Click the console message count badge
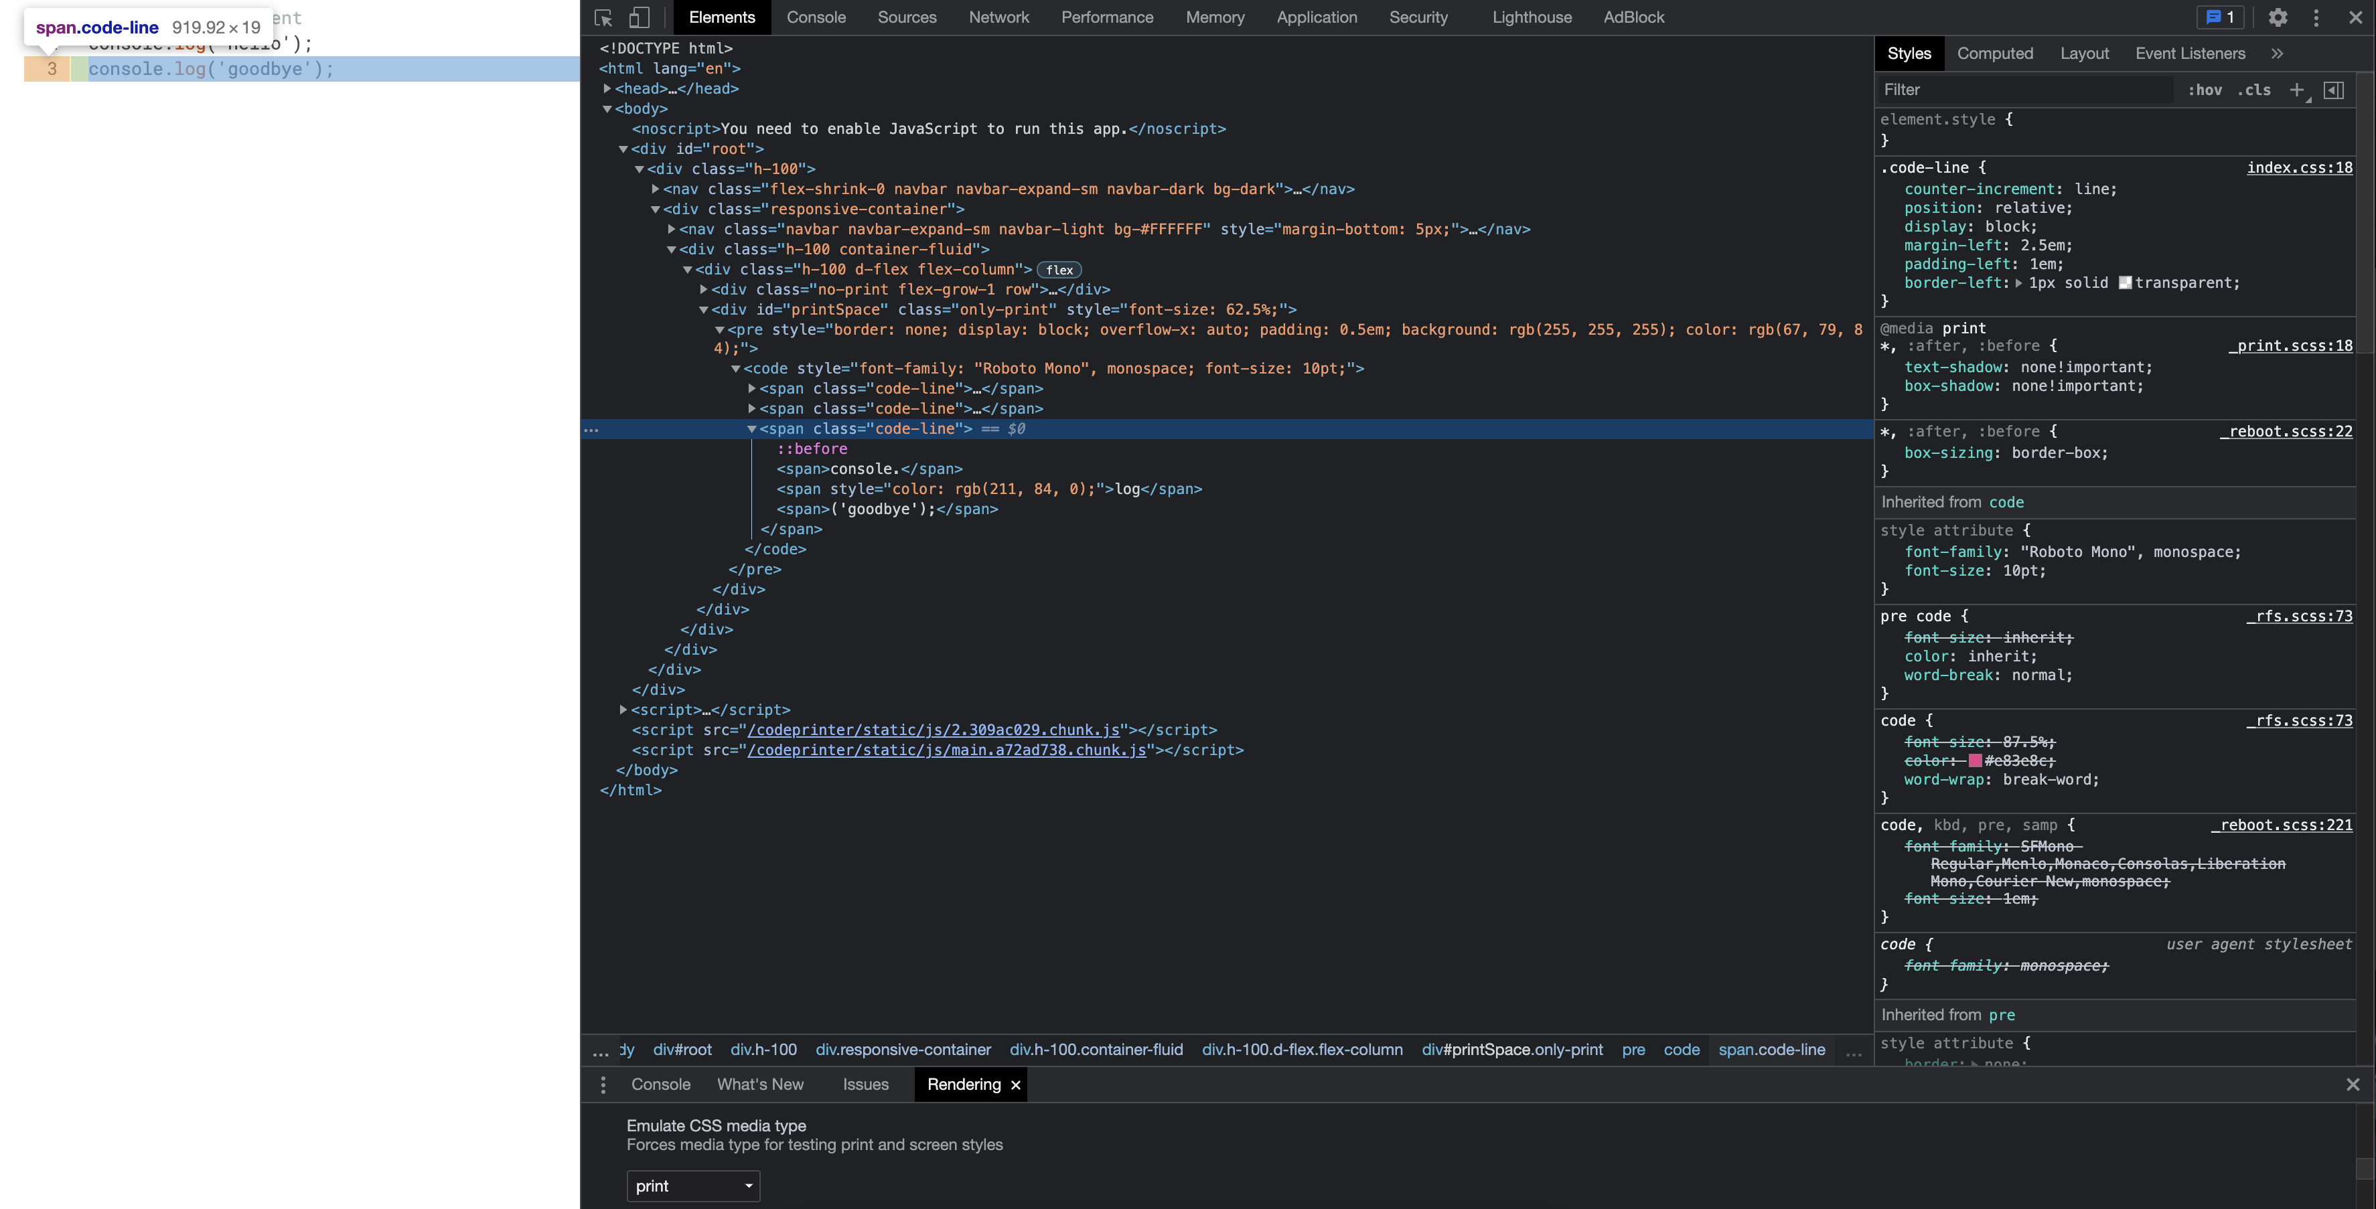Screen dimensions: 2376x1209 (2219, 17)
